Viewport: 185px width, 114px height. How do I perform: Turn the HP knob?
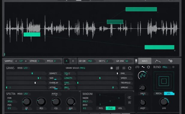[26, 102]
